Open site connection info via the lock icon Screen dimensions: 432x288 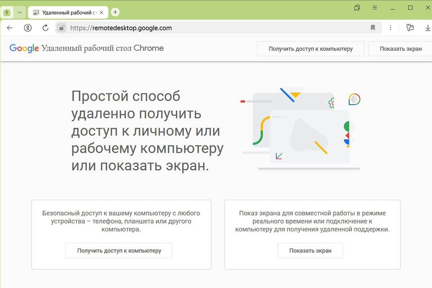pos(61,27)
